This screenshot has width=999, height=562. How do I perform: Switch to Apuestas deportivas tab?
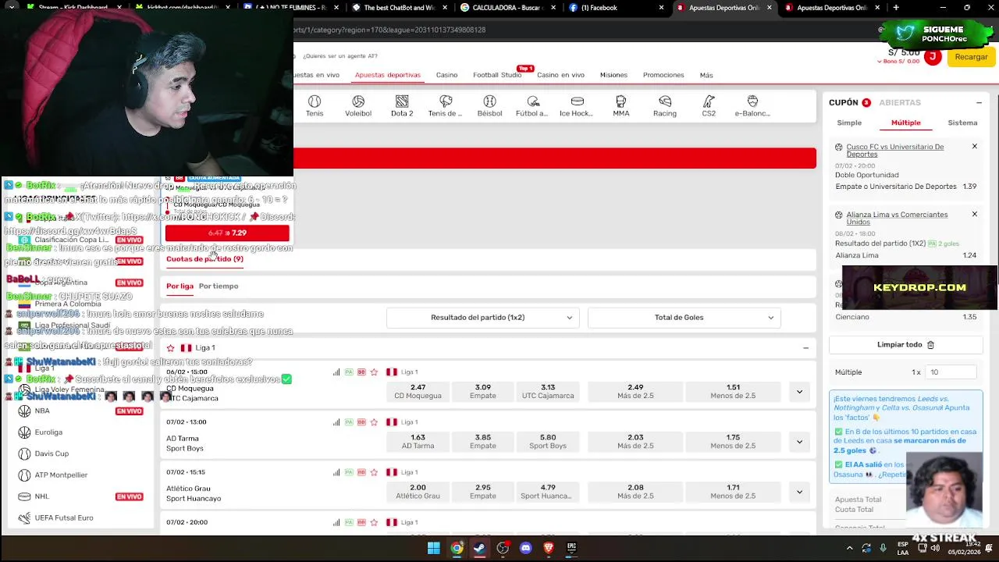[387, 75]
